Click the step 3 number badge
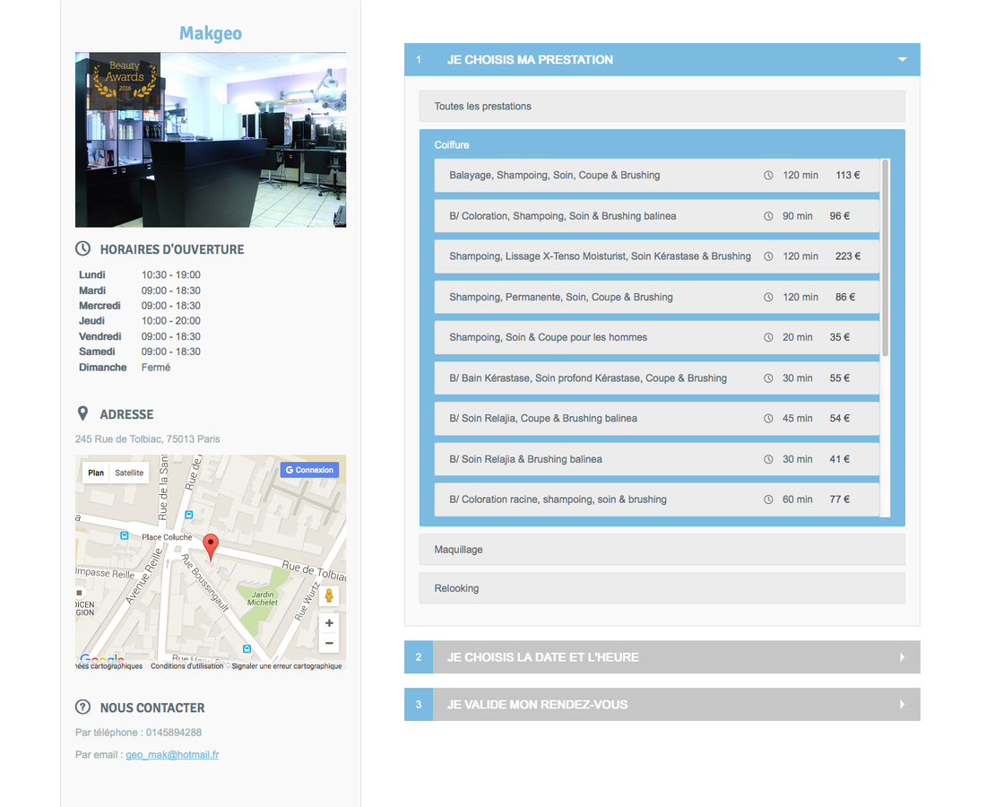 [419, 704]
